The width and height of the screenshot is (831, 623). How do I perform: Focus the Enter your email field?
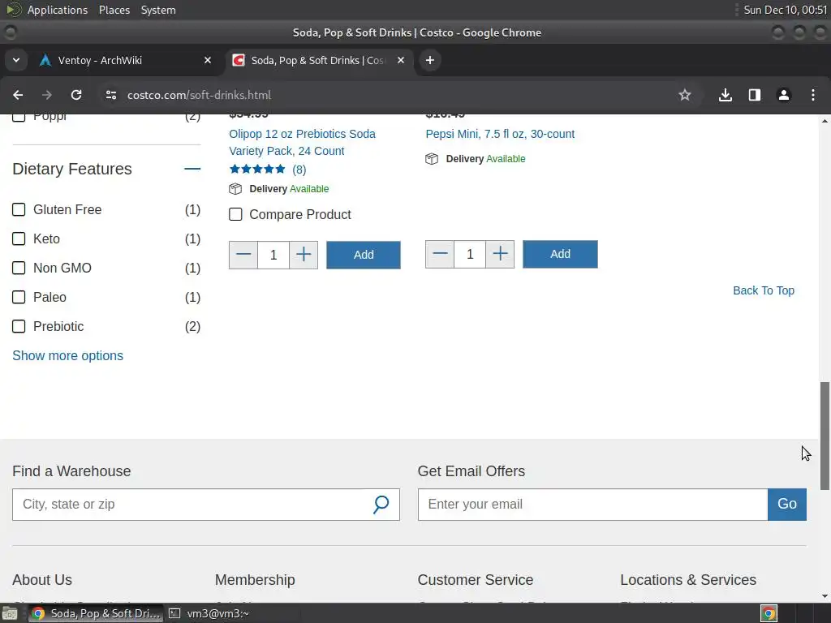coord(592,505)
